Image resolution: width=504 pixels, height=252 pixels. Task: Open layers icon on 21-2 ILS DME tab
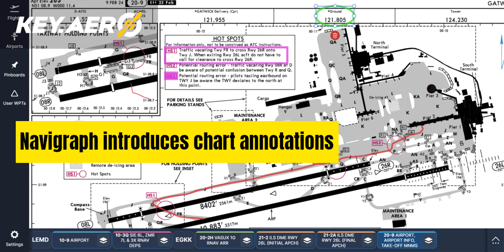(x=308, y=240)
